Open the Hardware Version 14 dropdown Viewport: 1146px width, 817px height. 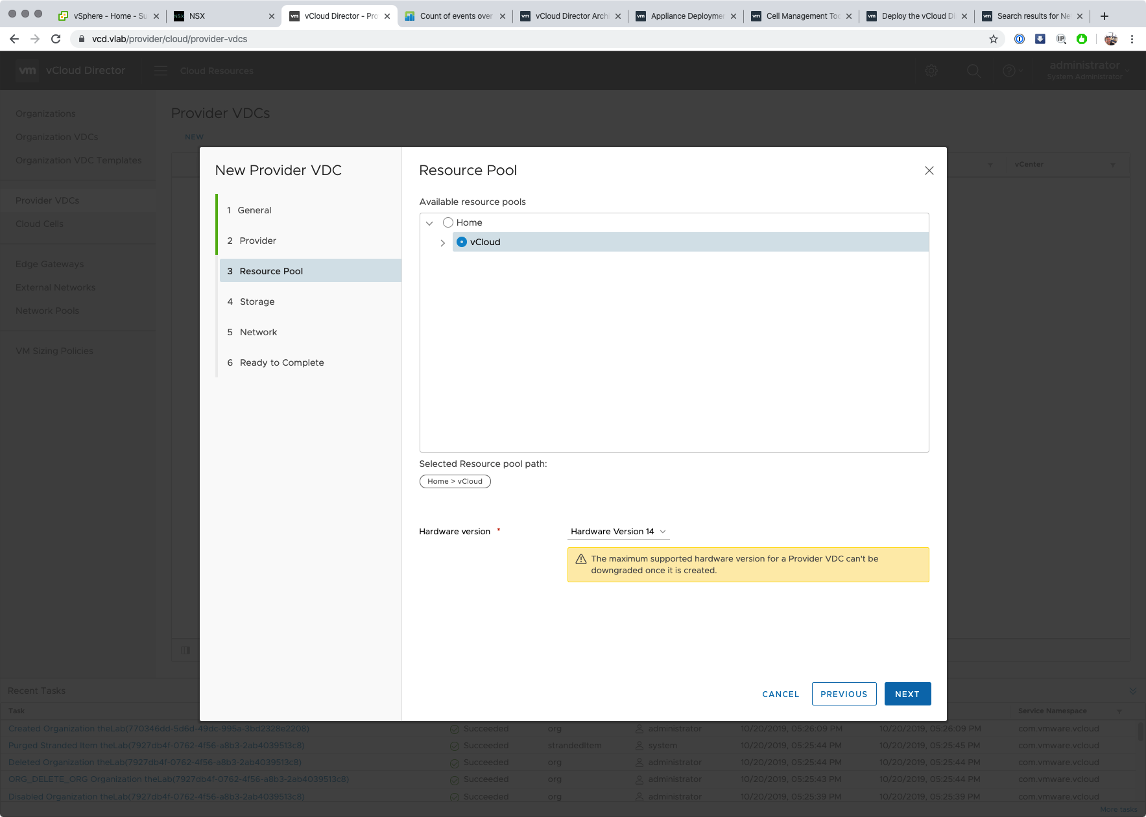618,532
